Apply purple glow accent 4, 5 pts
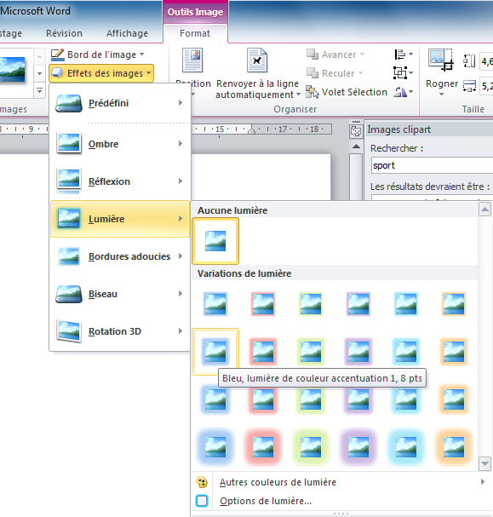Viewport: 493px width, 517px height. 358,304
